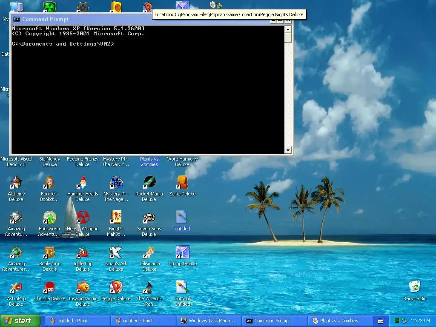Click the 12:23 PM system clock
The image size is (436, 327).
click(x=420, y=321)
